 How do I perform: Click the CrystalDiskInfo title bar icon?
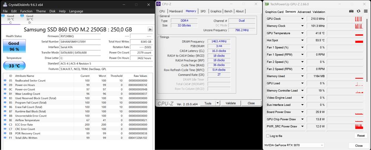pyautogui.click(x=4, y=5)
